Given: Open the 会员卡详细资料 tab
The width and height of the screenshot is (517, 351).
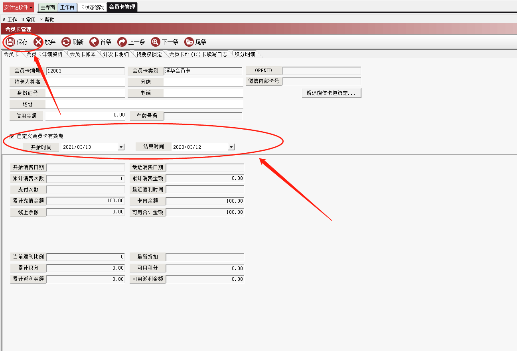Looking at the screenshot, I should coord(44,54).
